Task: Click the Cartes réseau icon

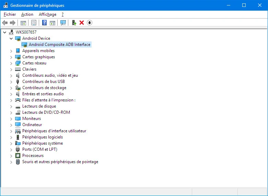Action: pyautogui.click(x=18, y=63)
